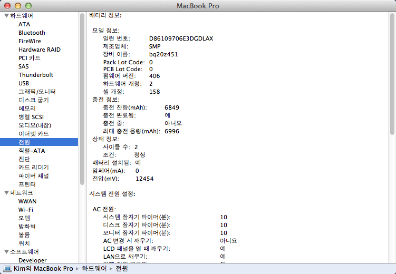Screen dimensions: 396x274
Task: Click the main pane vertical scrollbar
Action: point(392,74)
